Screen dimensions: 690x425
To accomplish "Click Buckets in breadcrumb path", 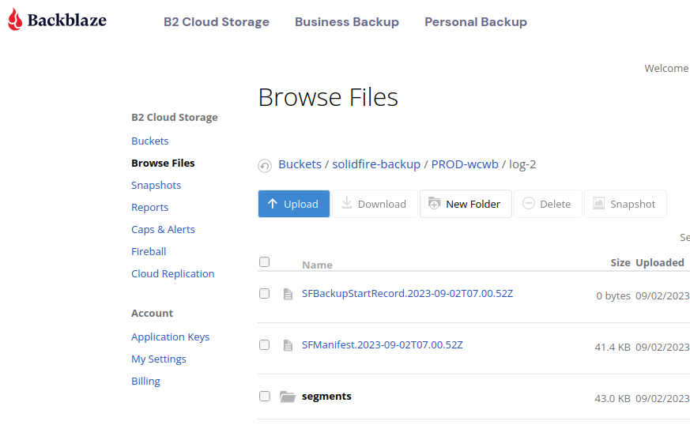I will pyautogui.click(x=300, y=164).
